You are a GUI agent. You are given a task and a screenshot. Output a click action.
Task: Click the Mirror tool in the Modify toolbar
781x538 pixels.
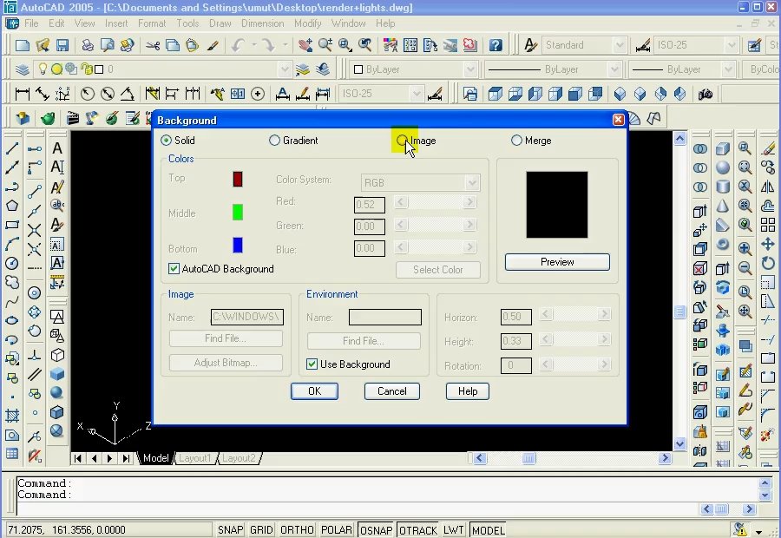(769, 187)
